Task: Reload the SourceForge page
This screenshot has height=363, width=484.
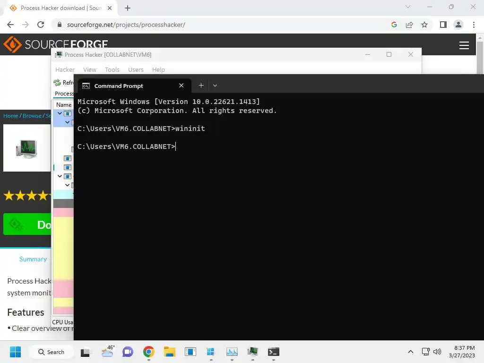Action: click(41, 25)
